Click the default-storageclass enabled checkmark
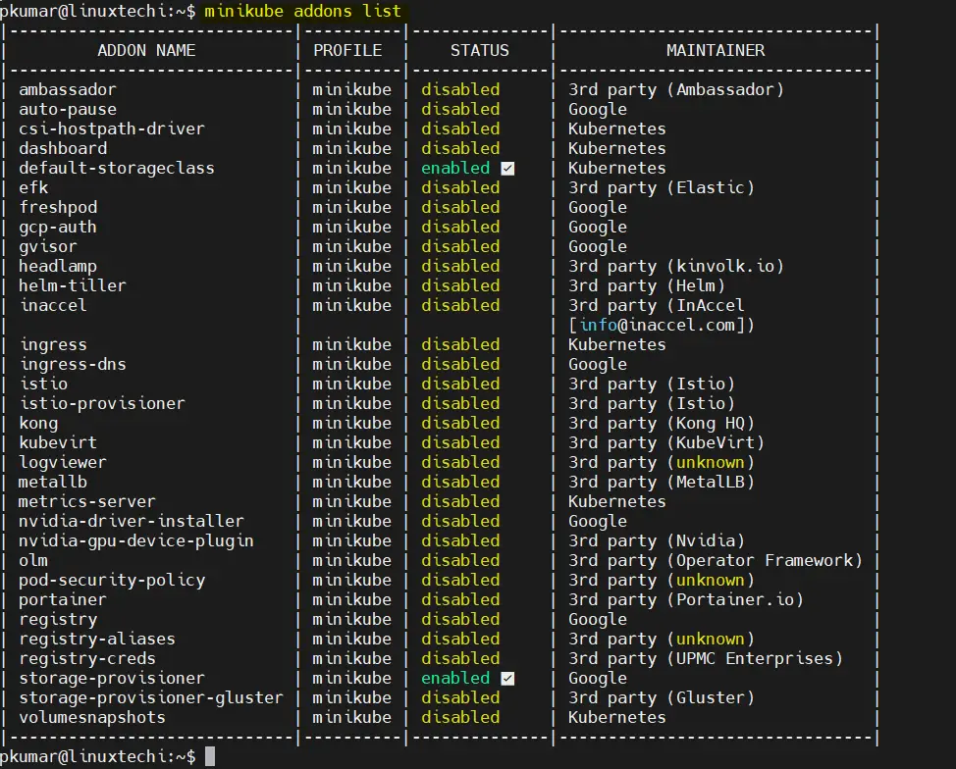This screenshot has height=769, width=956. click(507, 169)
